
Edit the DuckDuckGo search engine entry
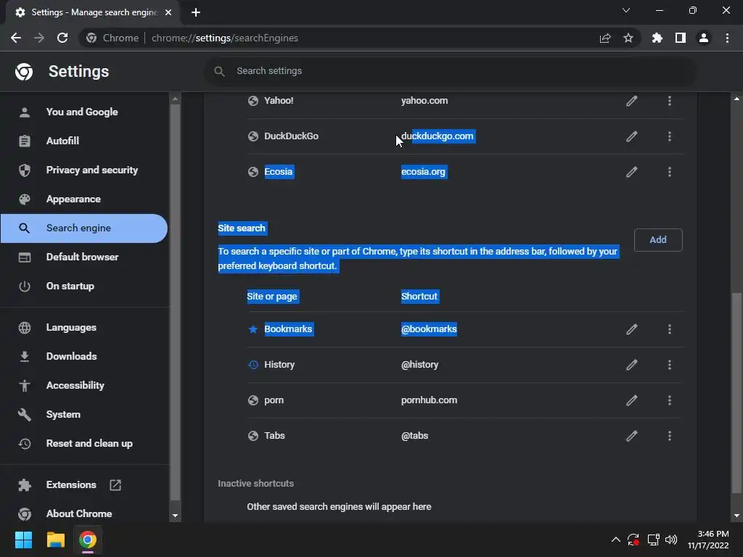(x=632, y=136)
